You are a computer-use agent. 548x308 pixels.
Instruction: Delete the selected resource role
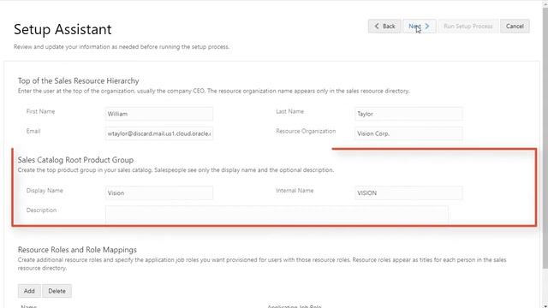pyautogui.click(x=57, y=291)
